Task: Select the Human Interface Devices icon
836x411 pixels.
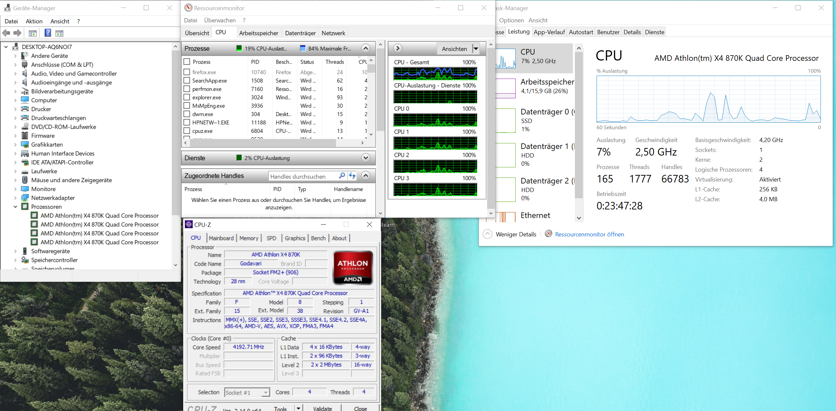Action: pyautogui.click(x=25, y=154)
